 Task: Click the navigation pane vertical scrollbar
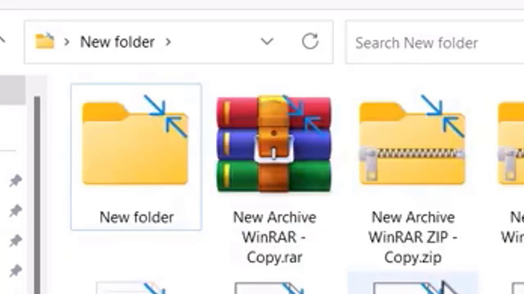pyautogui.click(x=37, y=195)
